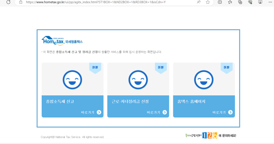
Task: Click the notice sentence about 종합소득세 신고 및 장려금 신청
Action: pyautogui.click(x=101, y=52)
